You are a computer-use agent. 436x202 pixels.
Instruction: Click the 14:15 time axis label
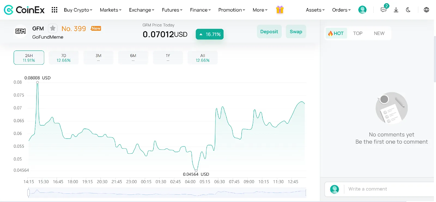pos(29,182)
